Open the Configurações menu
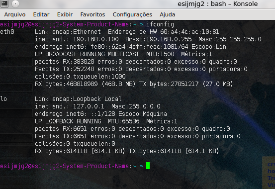 click(x=132, y=14)
